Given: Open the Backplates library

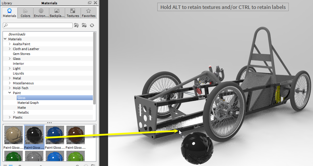Looking at the screenshot, I should point(57,13).
